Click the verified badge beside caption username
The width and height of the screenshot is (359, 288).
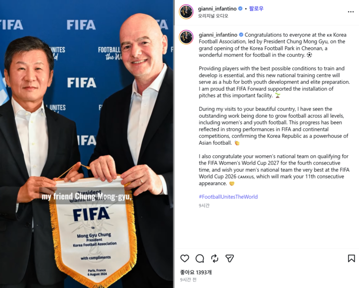pyautogui.click(x=241, y=35)
